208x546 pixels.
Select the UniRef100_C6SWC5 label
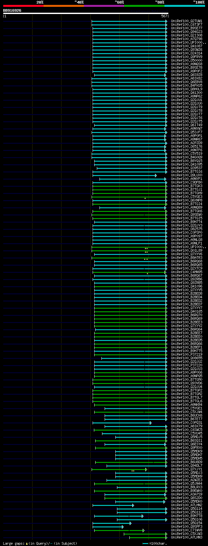pyautogui.click(x=187, y=430)
